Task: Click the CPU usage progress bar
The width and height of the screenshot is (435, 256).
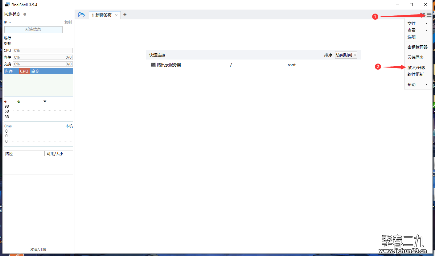Action: click(43, 50)
